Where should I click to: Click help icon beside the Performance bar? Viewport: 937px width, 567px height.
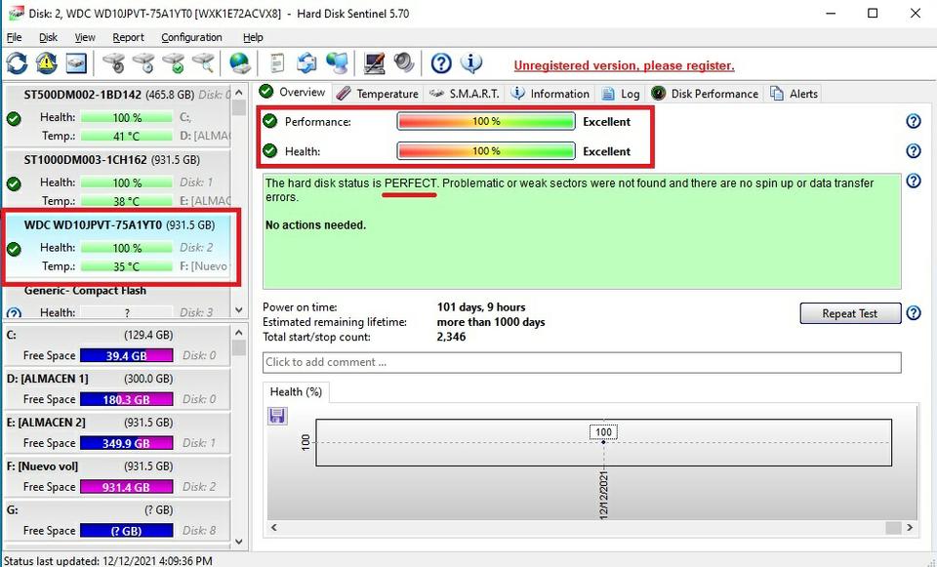(914, 122)
